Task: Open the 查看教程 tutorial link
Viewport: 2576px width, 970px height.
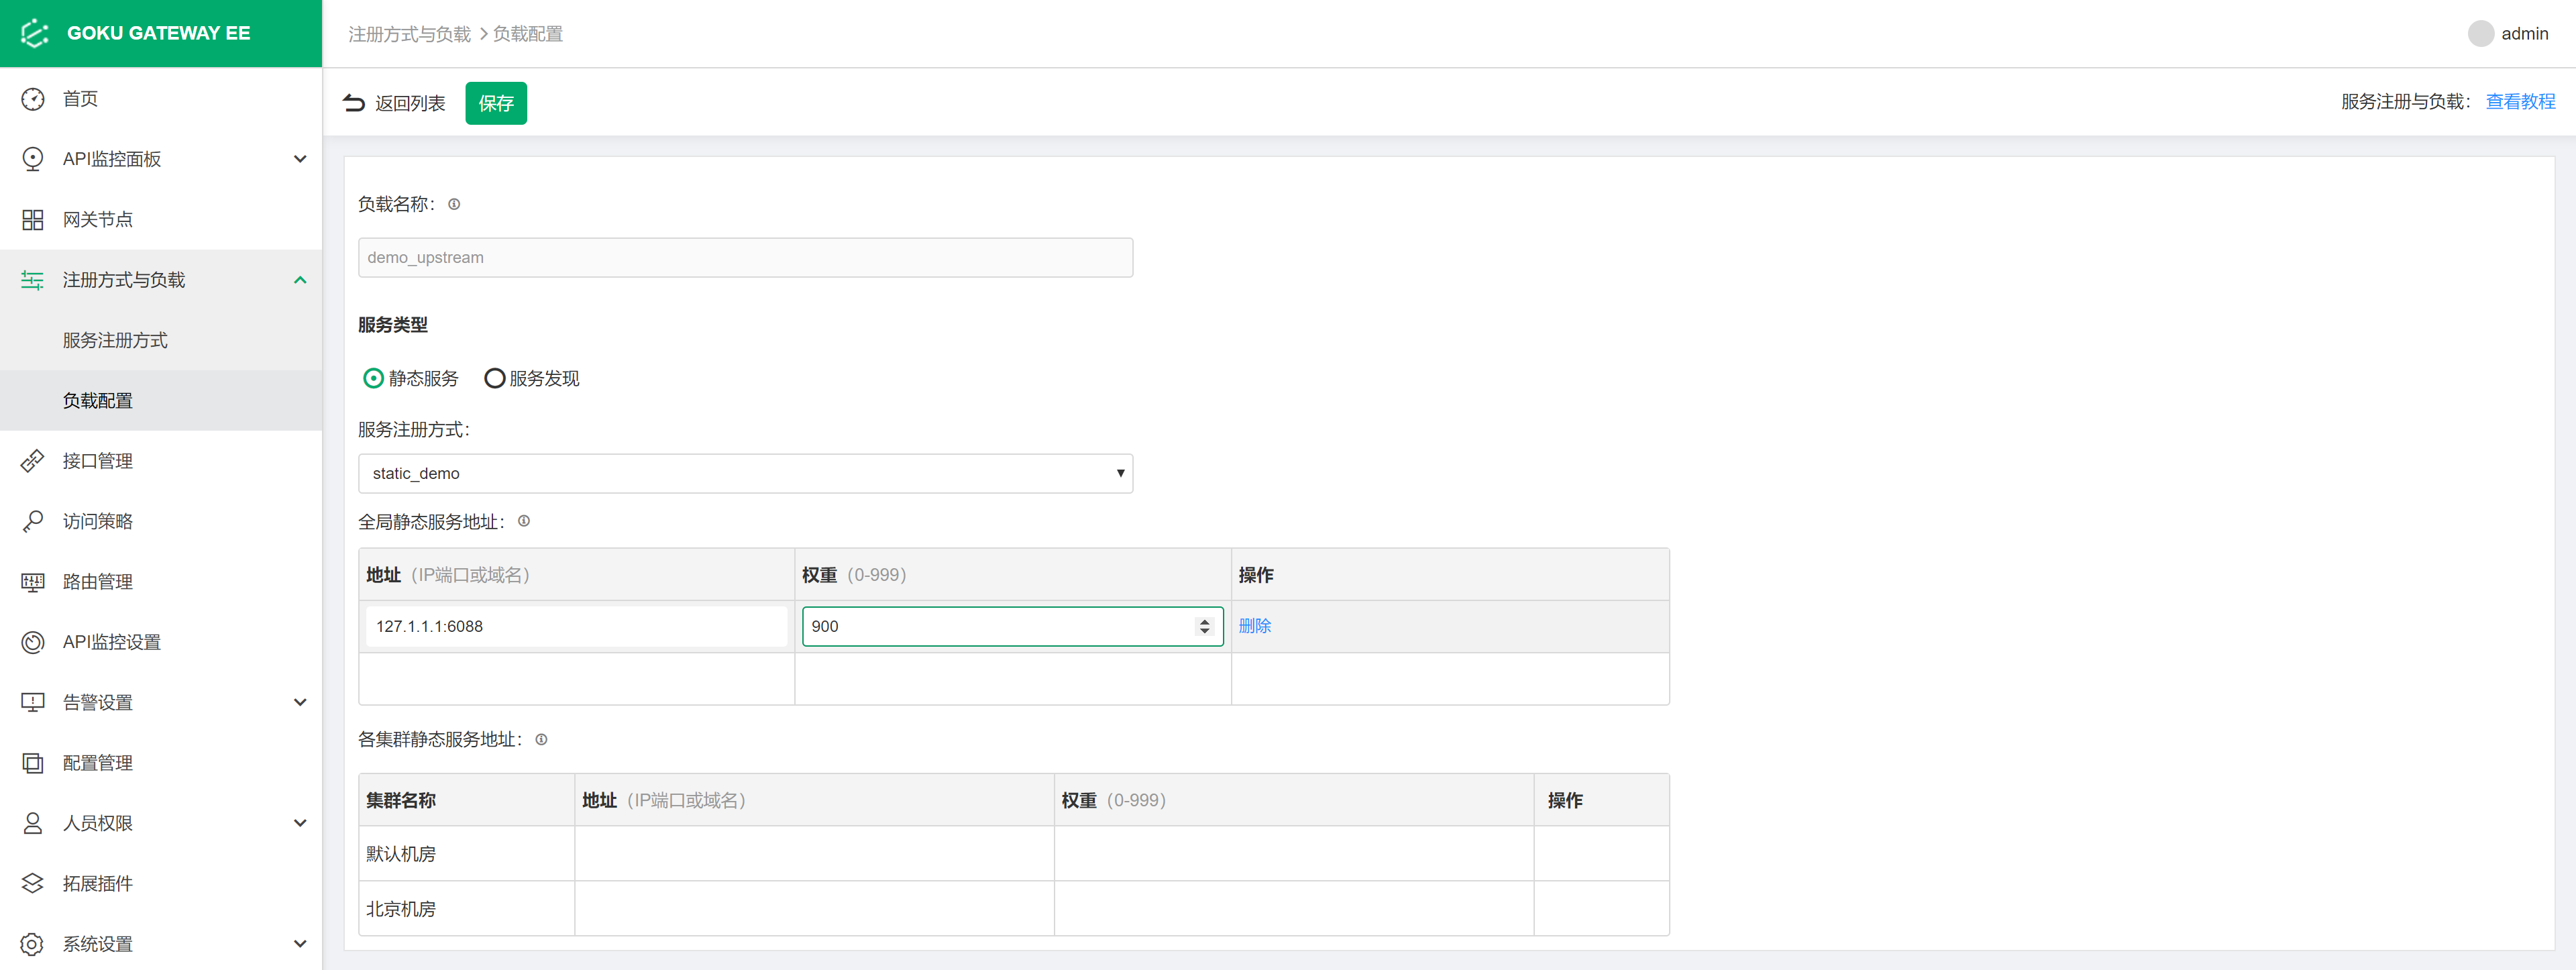Action: click(2520, 102)
